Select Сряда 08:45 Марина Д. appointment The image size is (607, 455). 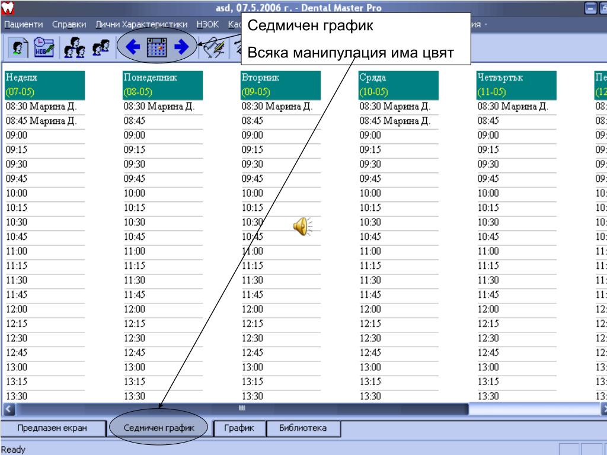[x=398, y=121]
